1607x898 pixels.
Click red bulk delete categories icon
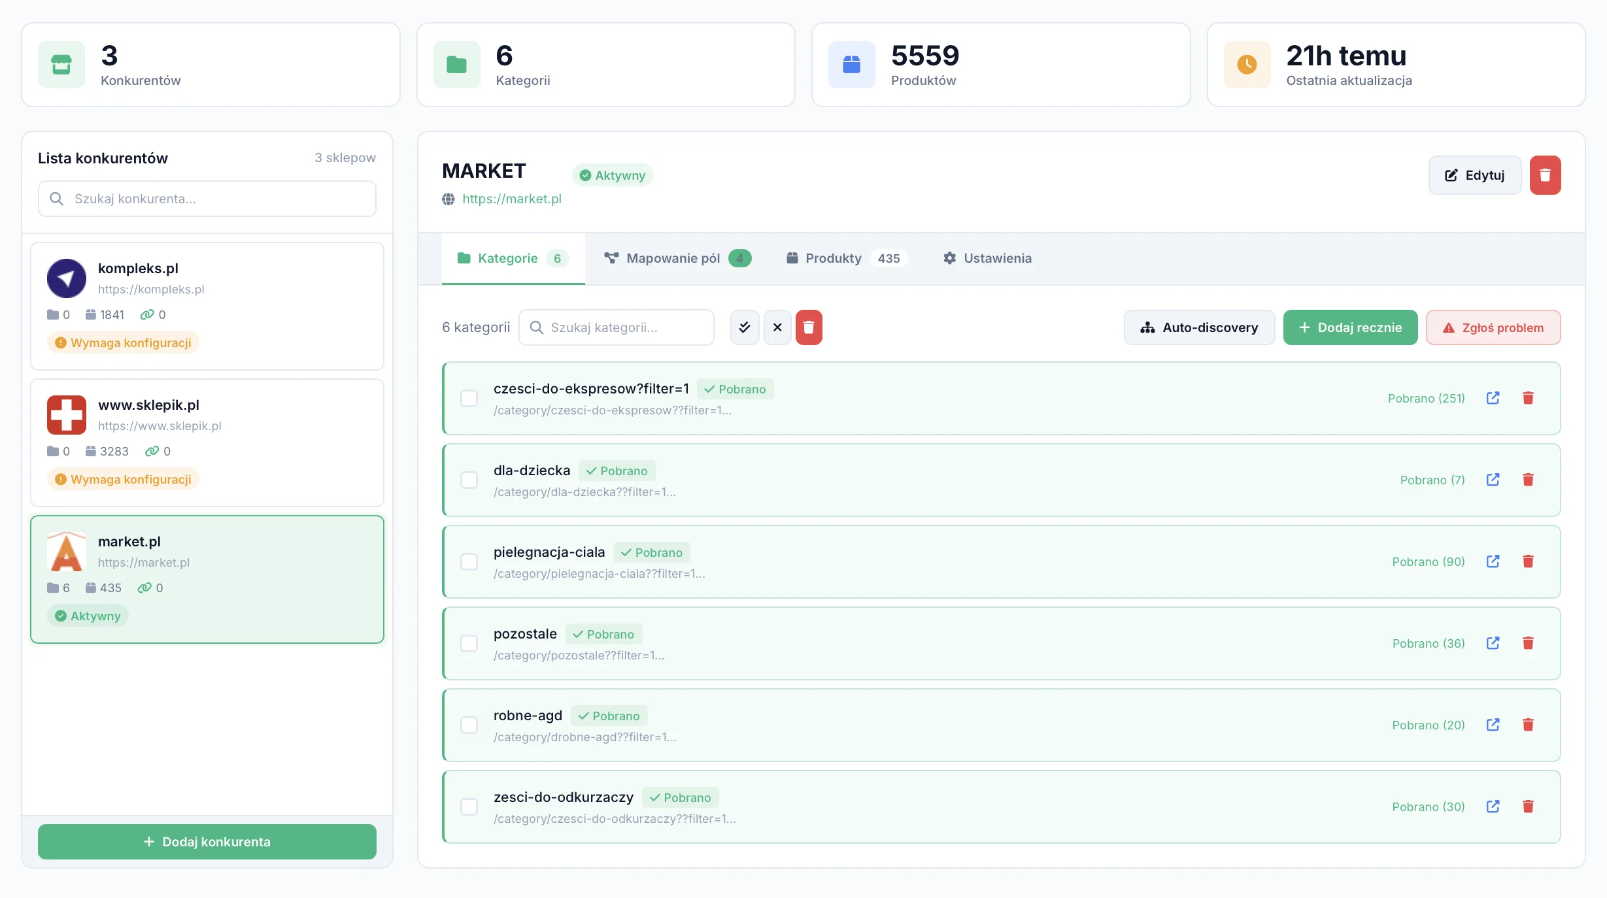(809, 327)
